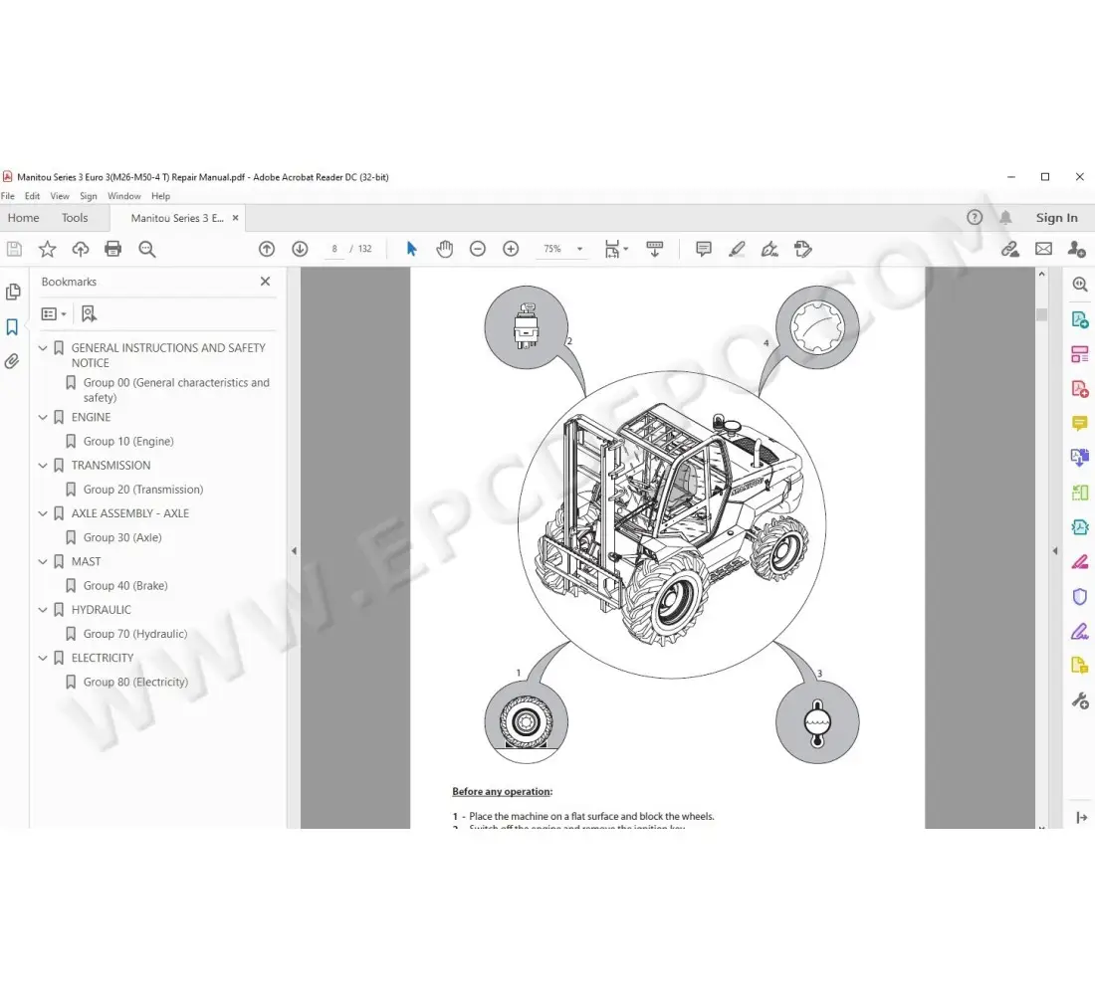Click the Send file by email icon
This screenshot has width=1095, height=995.
1043,249
